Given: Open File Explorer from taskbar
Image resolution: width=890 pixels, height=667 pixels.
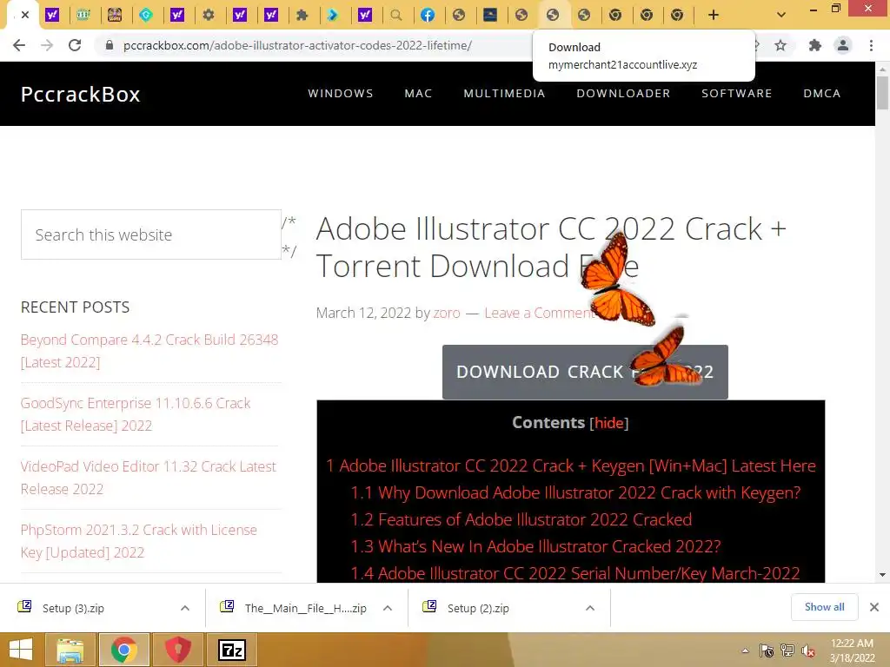Looking at the screenshot, I should pos(70,650).
